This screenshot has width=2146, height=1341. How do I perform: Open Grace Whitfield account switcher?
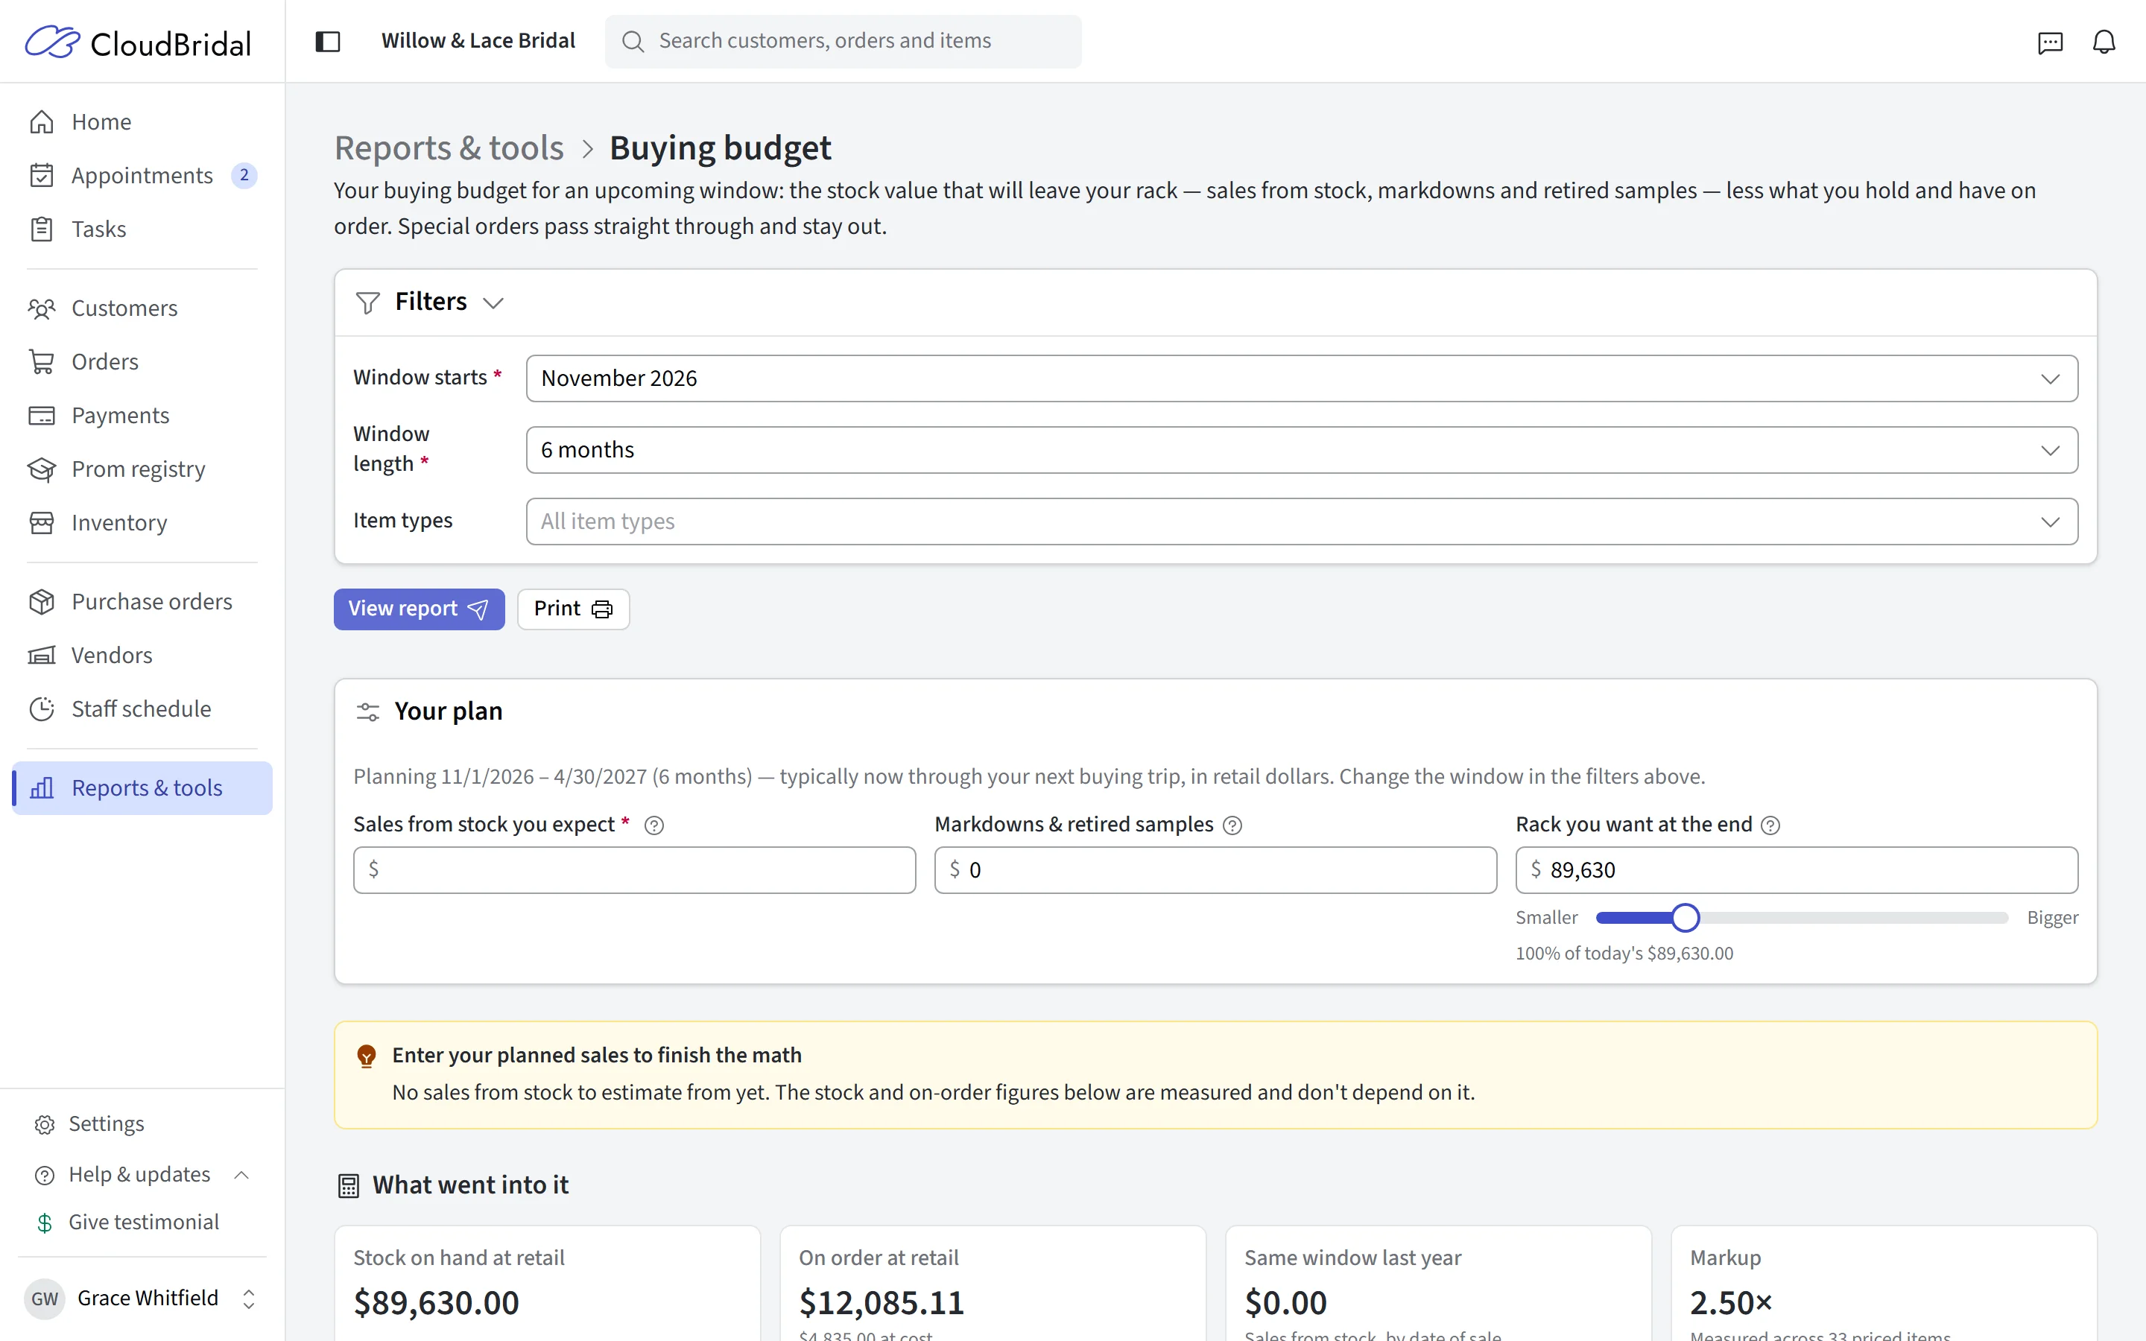142,1299
